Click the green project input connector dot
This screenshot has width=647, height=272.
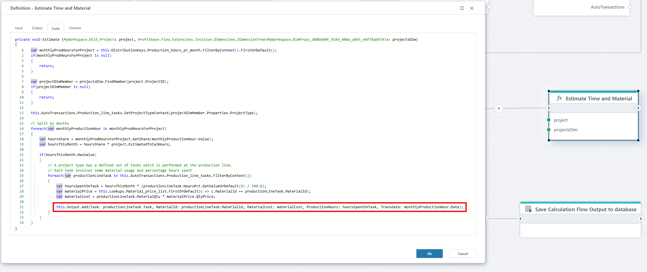pyautogui.click(x=549, y=120)
